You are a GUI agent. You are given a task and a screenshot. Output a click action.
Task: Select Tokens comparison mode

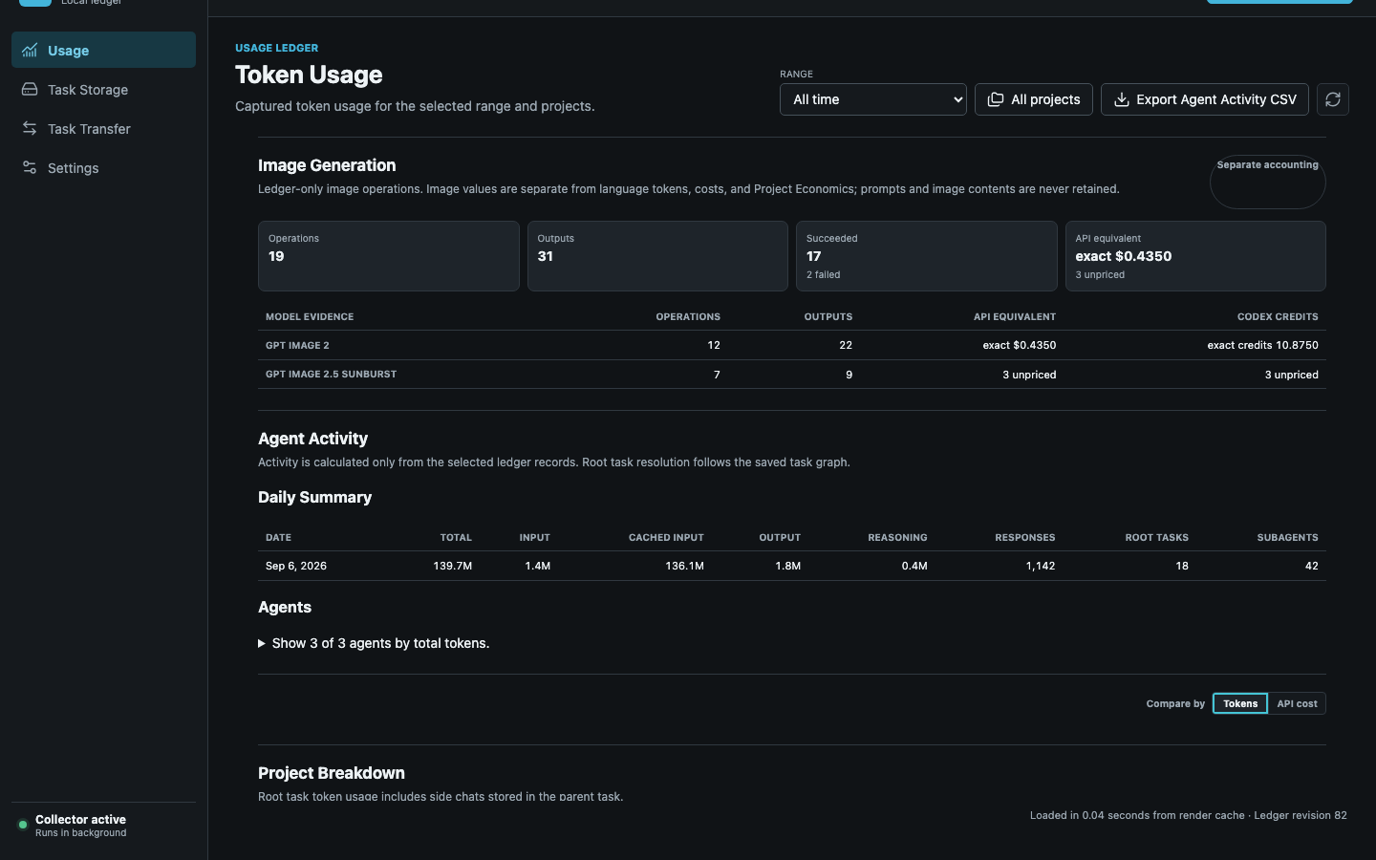(x=1240, y=703)
